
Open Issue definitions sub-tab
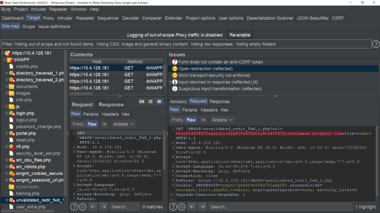pos(54,26)
